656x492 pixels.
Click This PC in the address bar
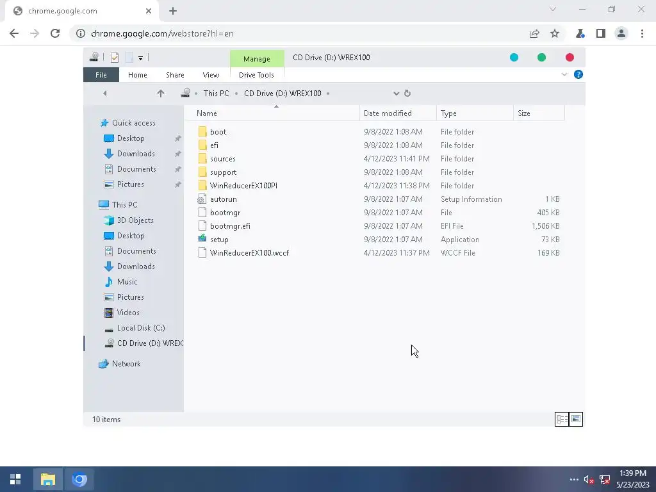[x=217, y=94]
